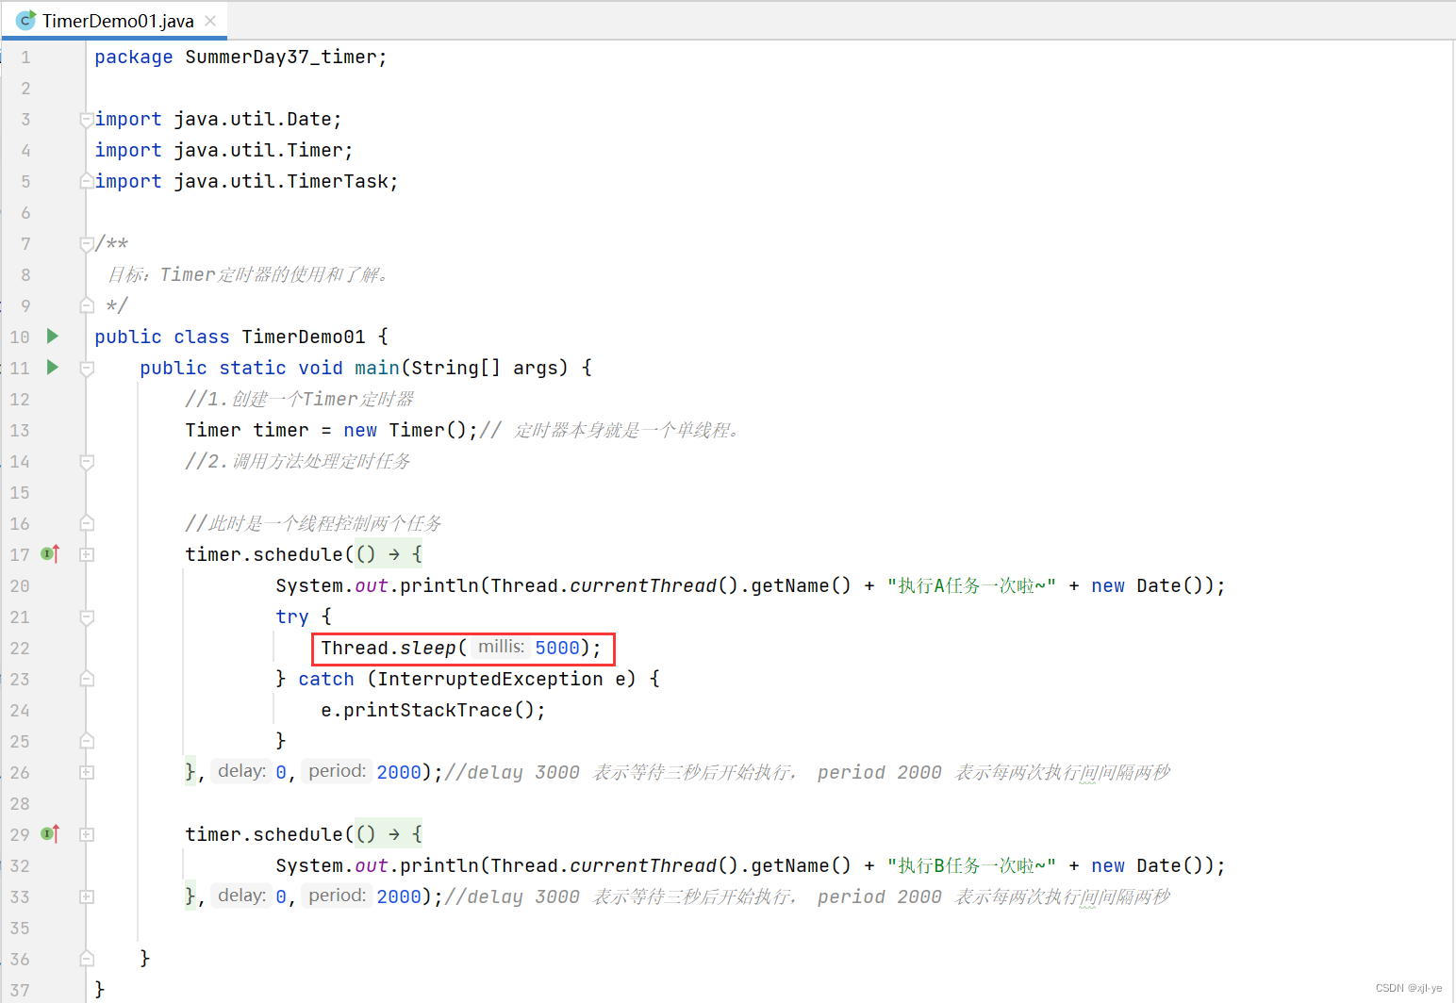Toggle the fold marker at line 23 catch
Screen dimensions: 1456x1003
(87, 679)
